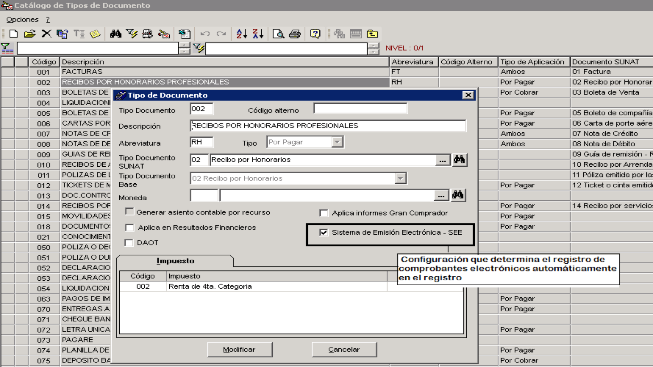Click the Cancelar button

point(344,350)
